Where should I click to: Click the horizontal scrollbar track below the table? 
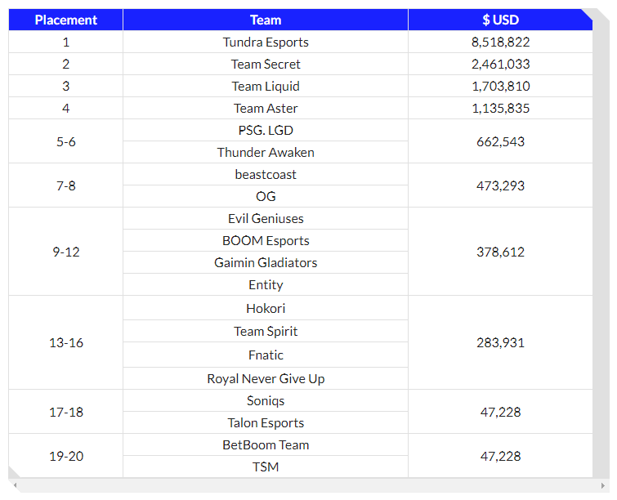[309, 485]
